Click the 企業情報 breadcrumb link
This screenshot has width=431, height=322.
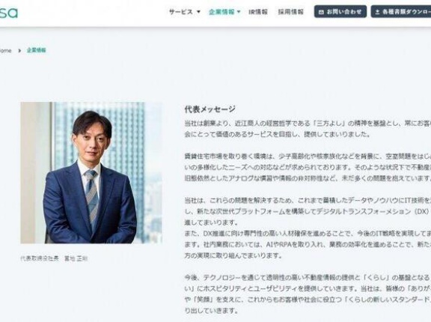tap(36, 50)
